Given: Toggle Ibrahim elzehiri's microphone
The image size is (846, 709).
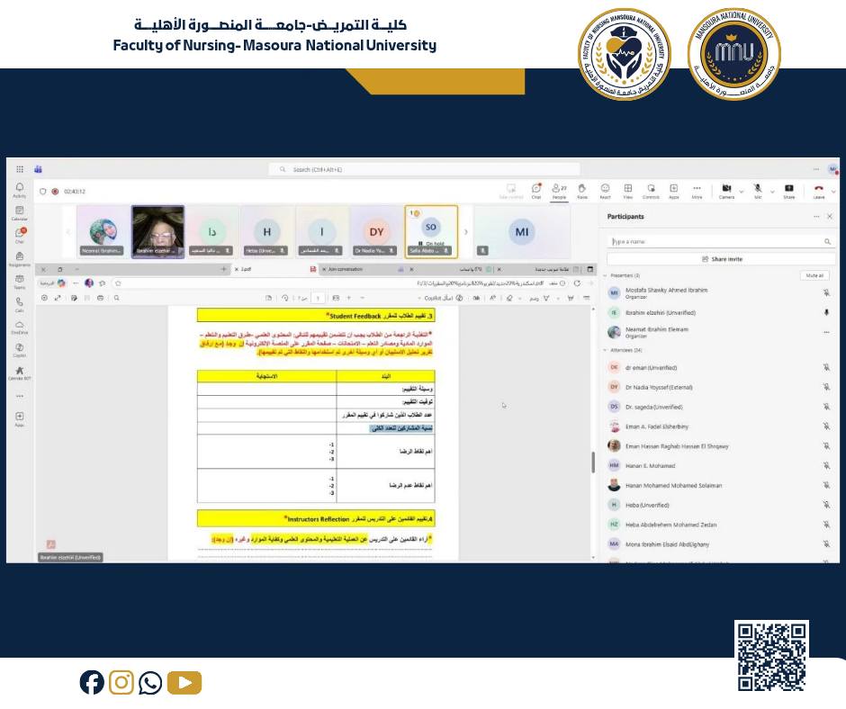Looking at the screenshot, I should coord(825,312).
